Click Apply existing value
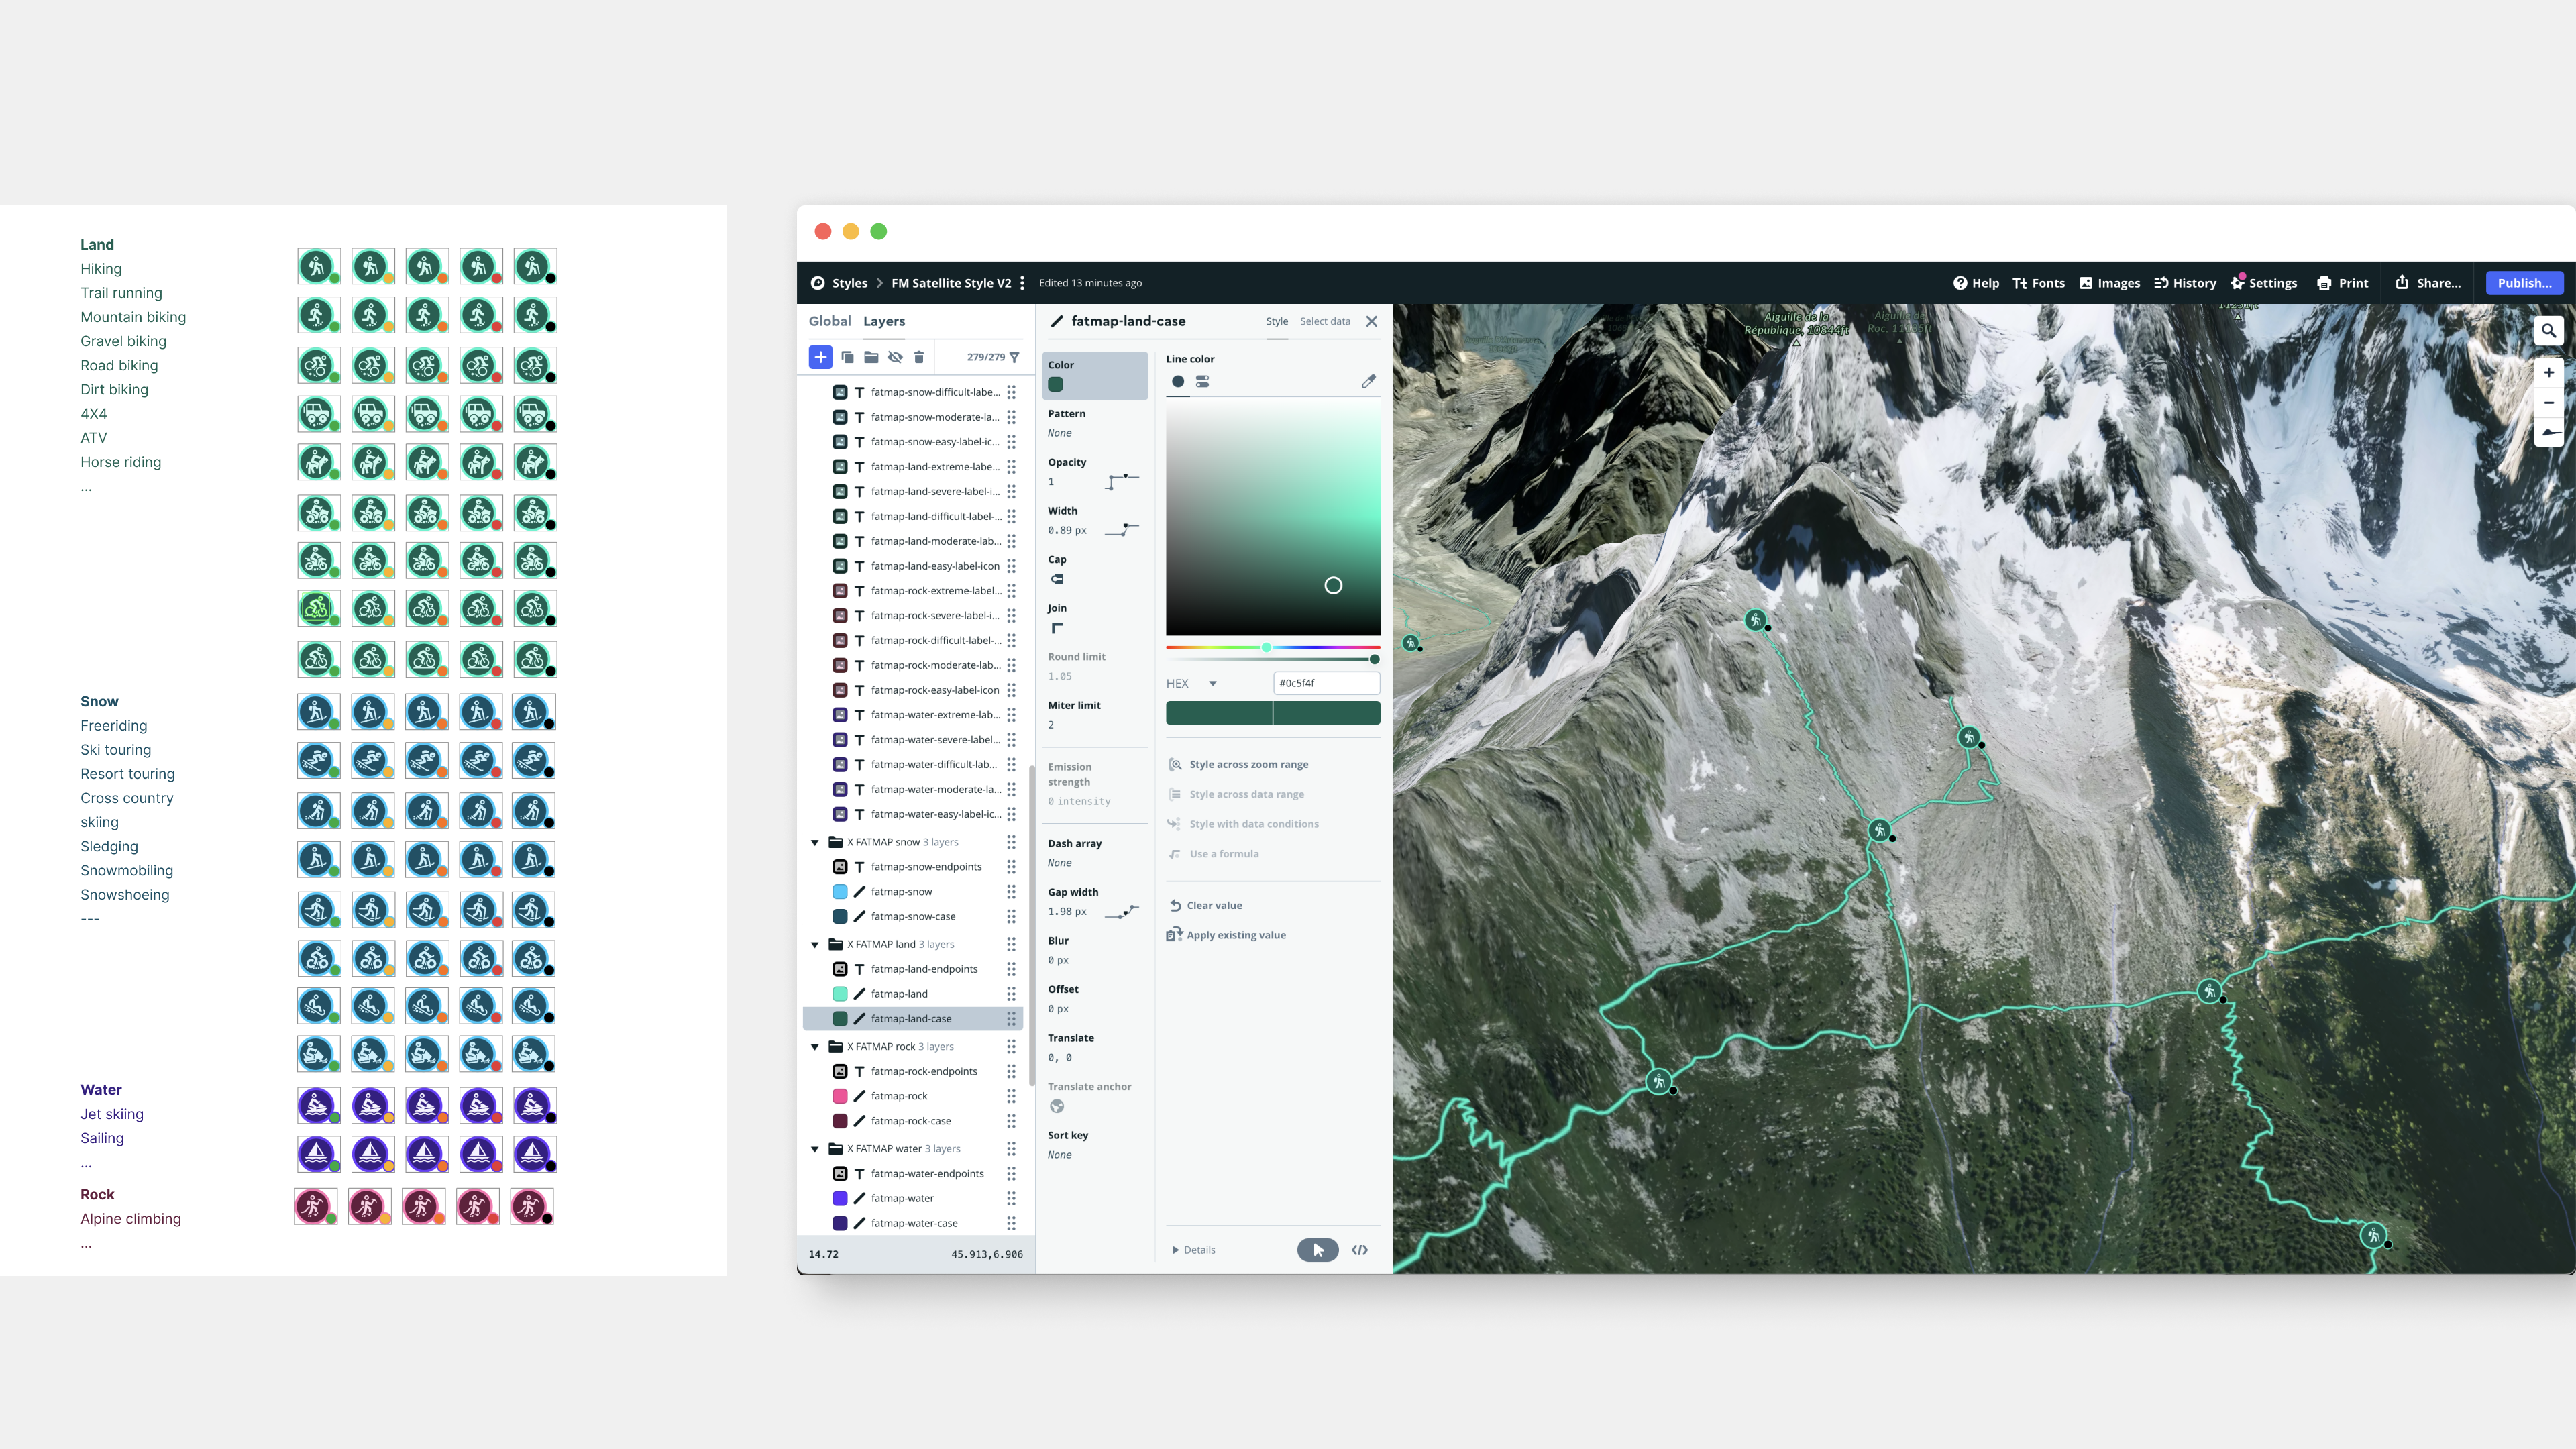 [x=1227, y=936]
